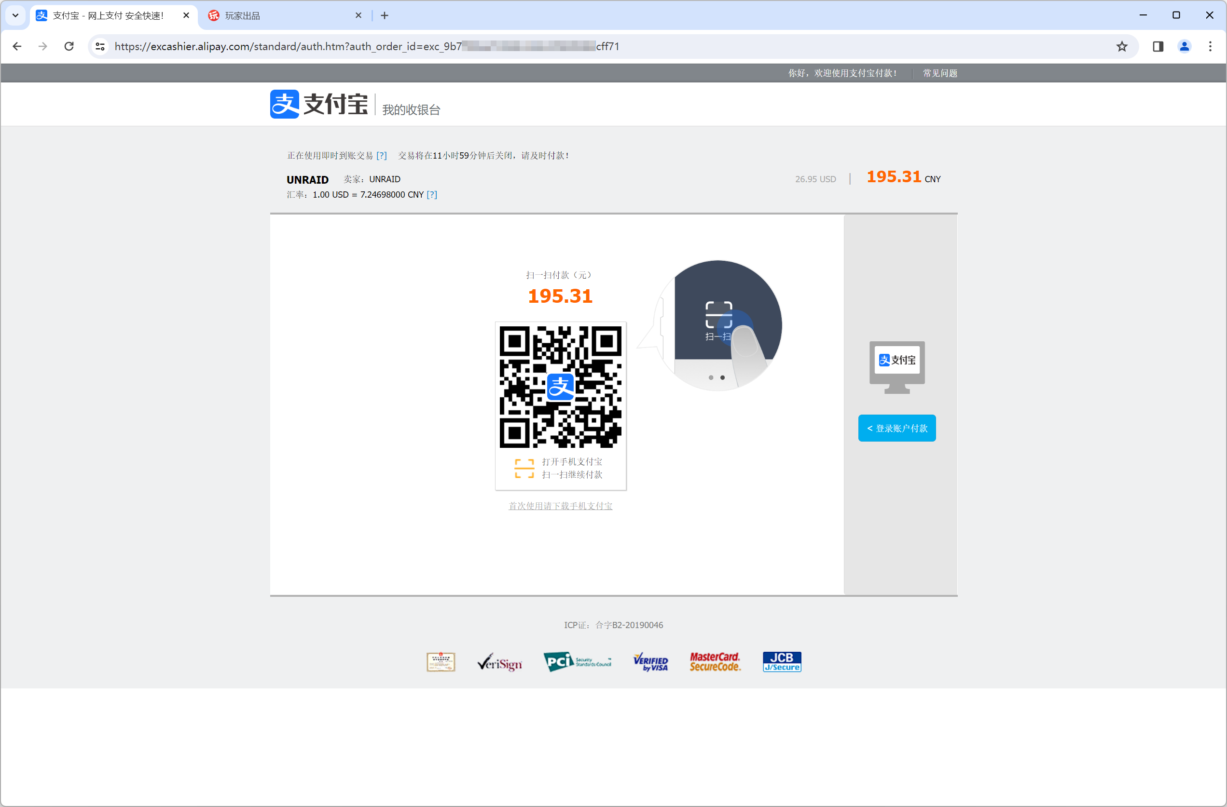Viewport: 1227px width, 807px height.
Task: Click the browser back arrow
Action: [17, 46]
